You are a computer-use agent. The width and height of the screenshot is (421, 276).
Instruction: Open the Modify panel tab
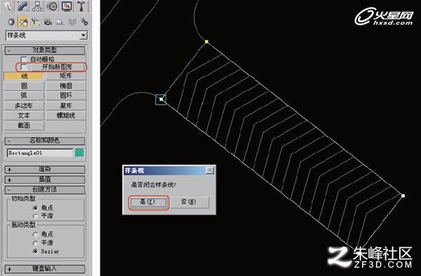click(x=22, y=6)
